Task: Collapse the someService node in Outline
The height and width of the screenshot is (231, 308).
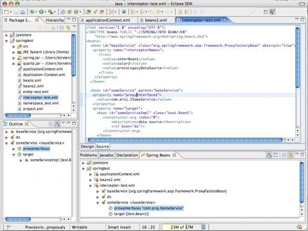Action: click(6, 143)
